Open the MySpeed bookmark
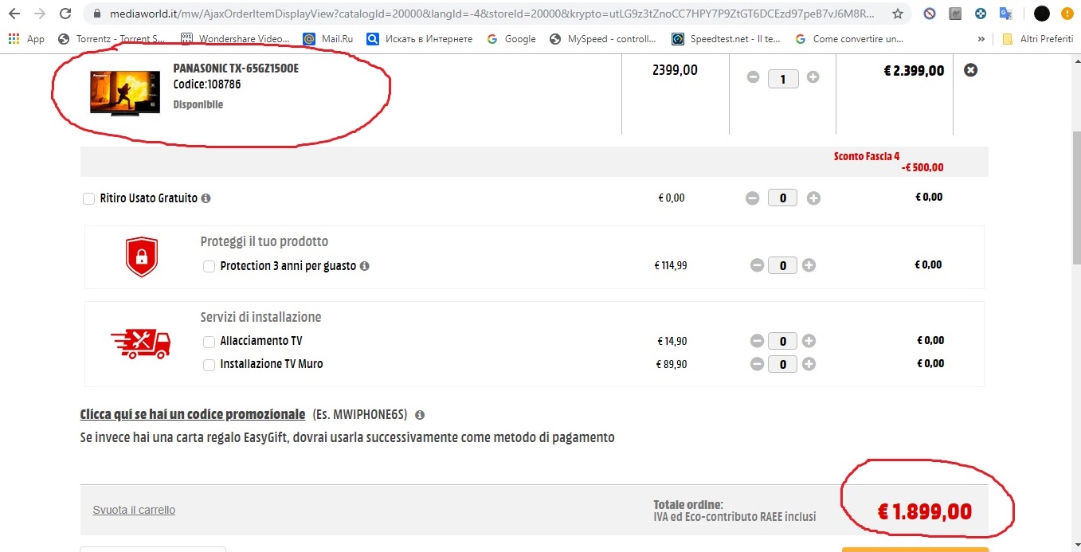This screenshot has height=552, width=1081. pos(604,39)
